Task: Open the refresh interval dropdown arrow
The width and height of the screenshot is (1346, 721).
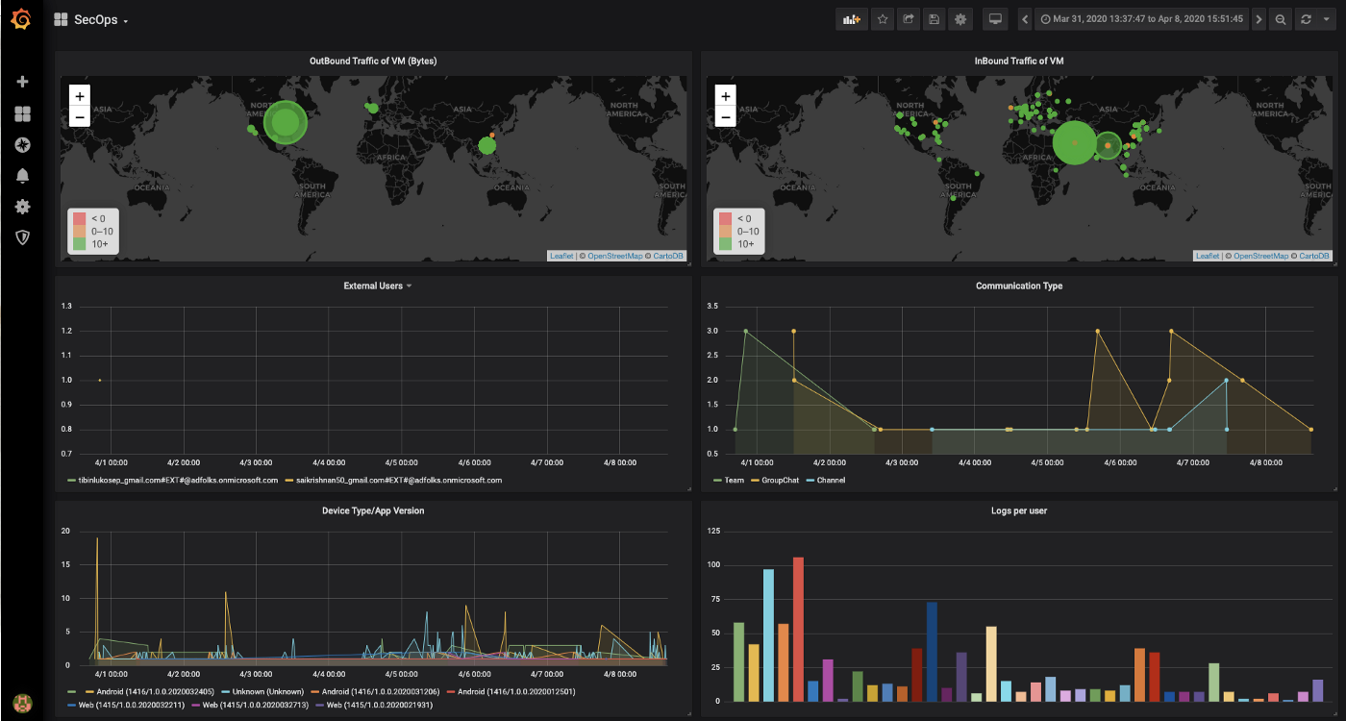Action: click(1327, 19)
